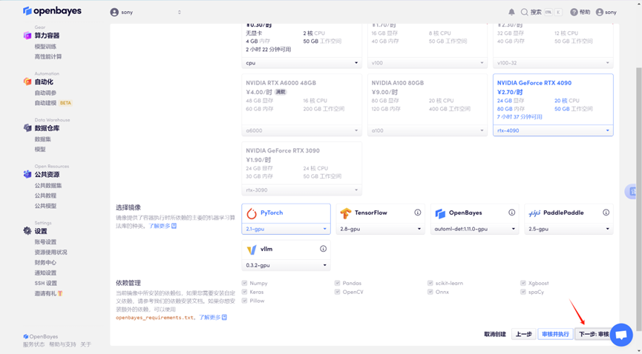This screenshot has height=354, width=642.
Task: Click the sony avatar at top right
Action: pyautogui.click(x=600, y=13)
